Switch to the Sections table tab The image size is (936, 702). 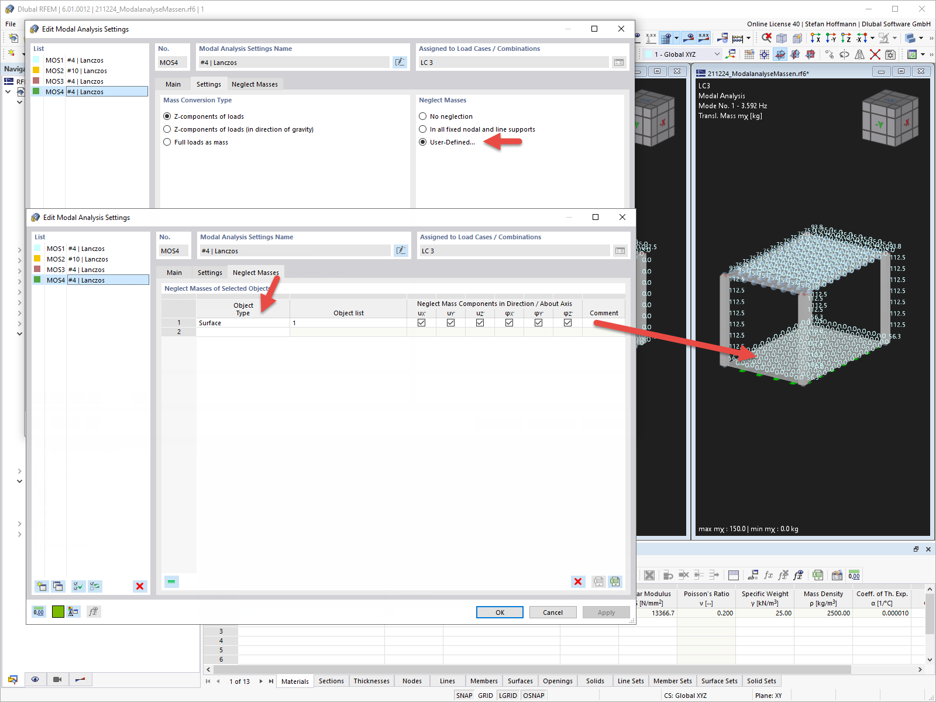pos(331,680)
